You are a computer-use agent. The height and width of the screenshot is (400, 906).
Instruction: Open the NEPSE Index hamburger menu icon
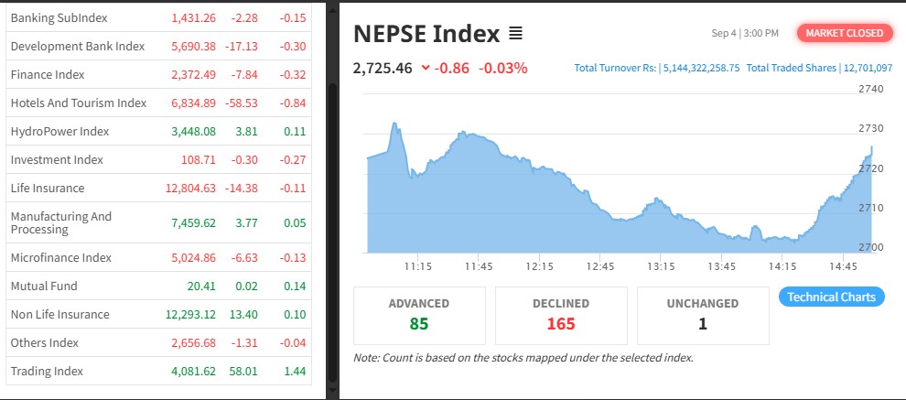point(515,34)
